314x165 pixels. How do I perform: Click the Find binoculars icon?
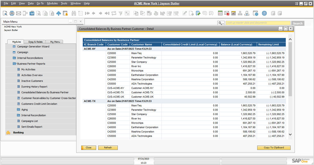(x=73, y=13)
